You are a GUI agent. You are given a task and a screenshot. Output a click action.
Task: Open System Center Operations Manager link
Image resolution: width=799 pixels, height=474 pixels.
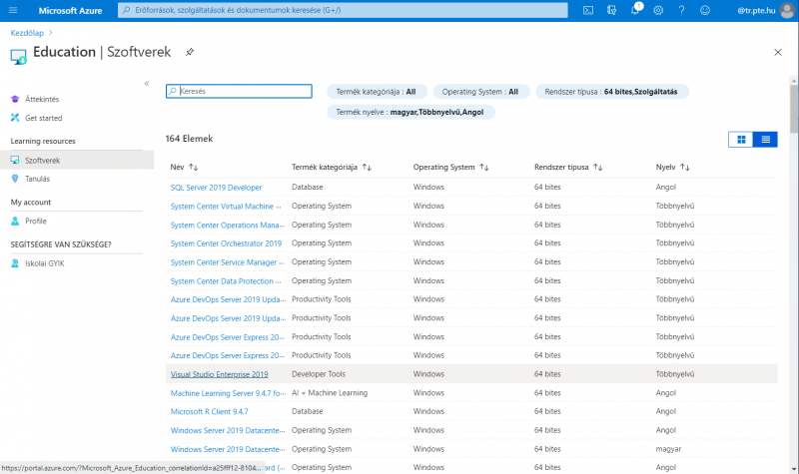click(x=228, y=226)
